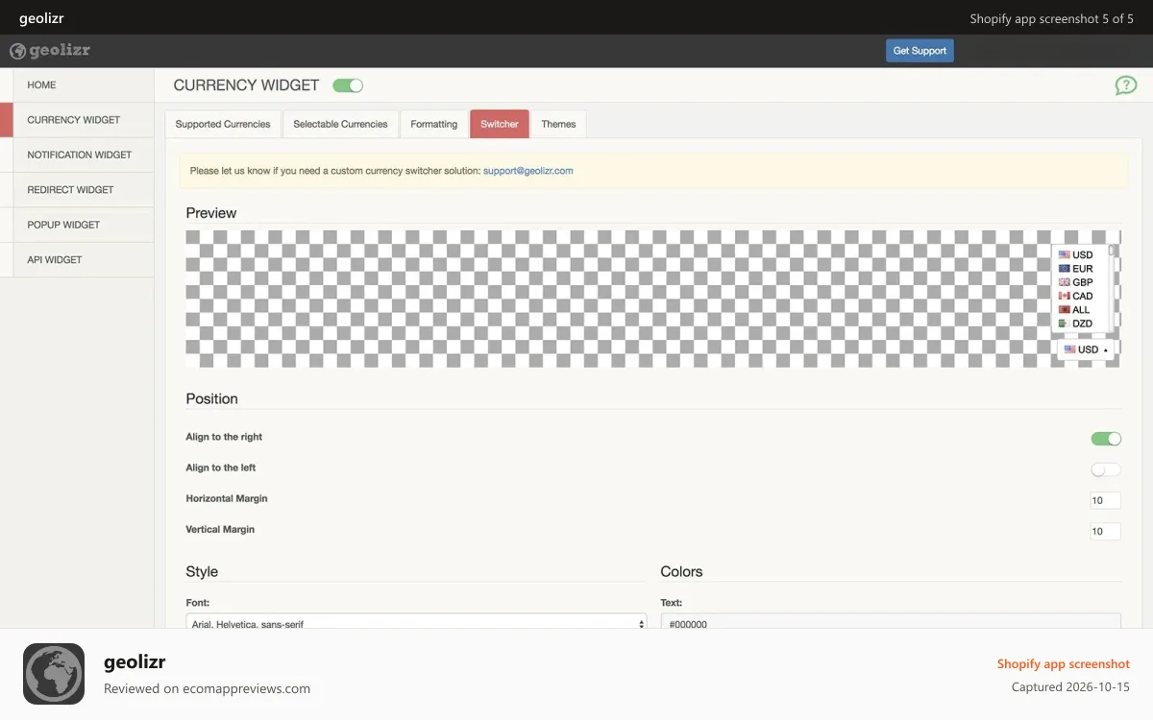Click the support@geolizr.com email link
Image resolution: width=1153 pixels, height=720 pixels.
528,171
